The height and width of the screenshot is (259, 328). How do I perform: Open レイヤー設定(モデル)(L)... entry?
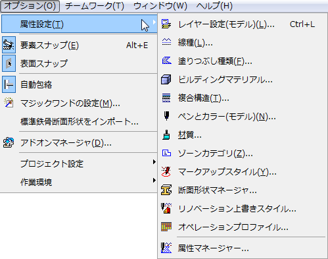tap(226, 24)
